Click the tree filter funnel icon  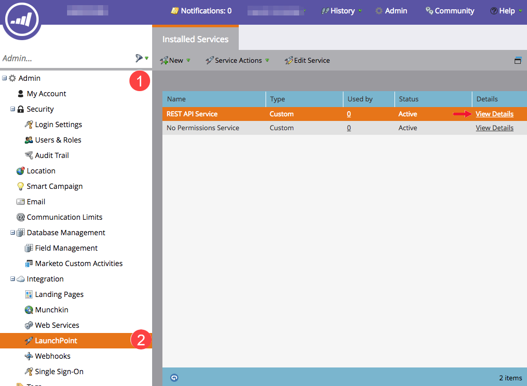point(139,58)
